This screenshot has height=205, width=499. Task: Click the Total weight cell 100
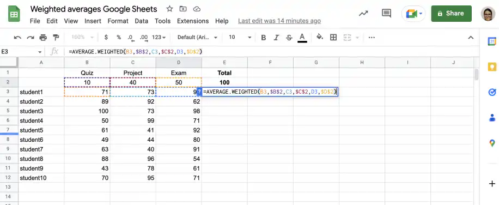click(224, 82)
